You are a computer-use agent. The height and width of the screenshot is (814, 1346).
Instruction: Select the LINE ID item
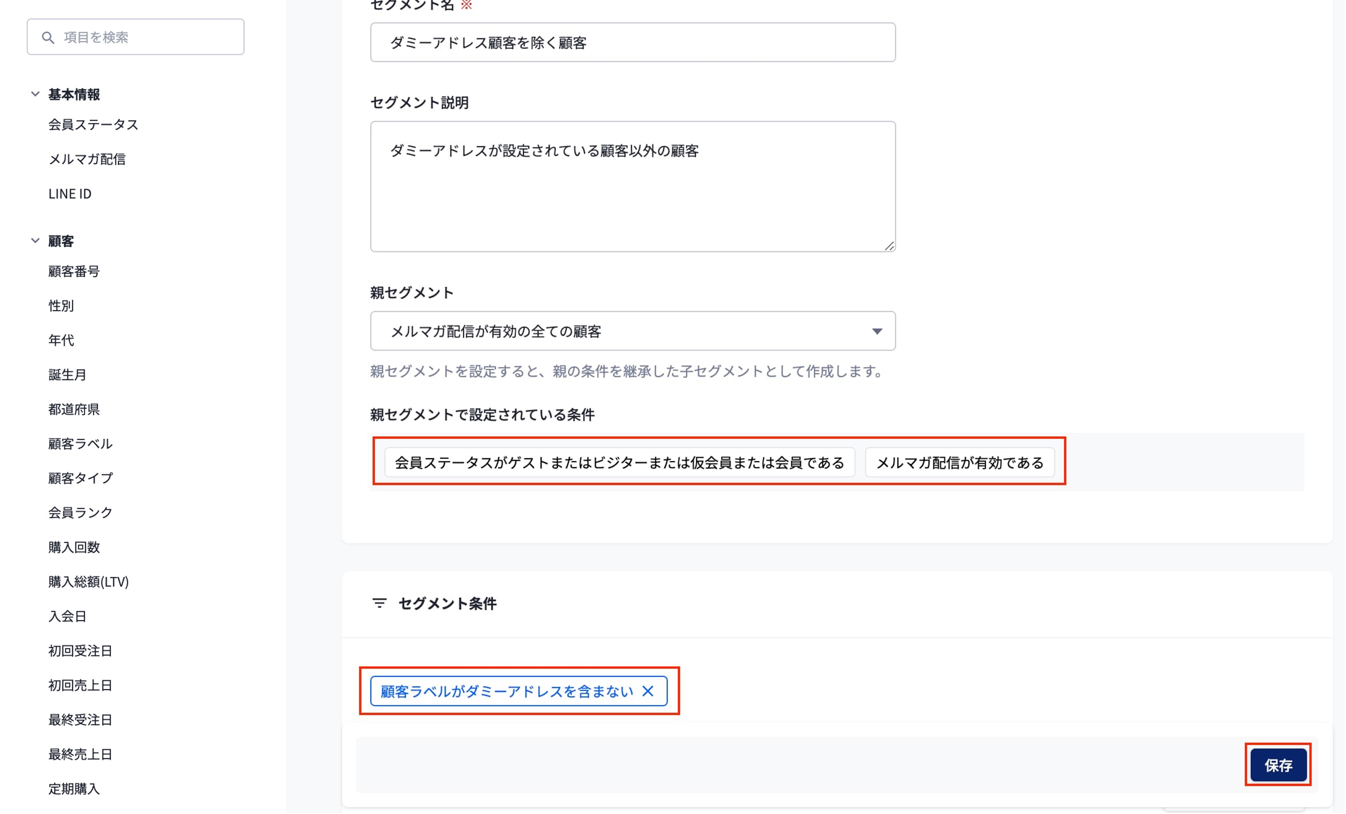[70, 194]
